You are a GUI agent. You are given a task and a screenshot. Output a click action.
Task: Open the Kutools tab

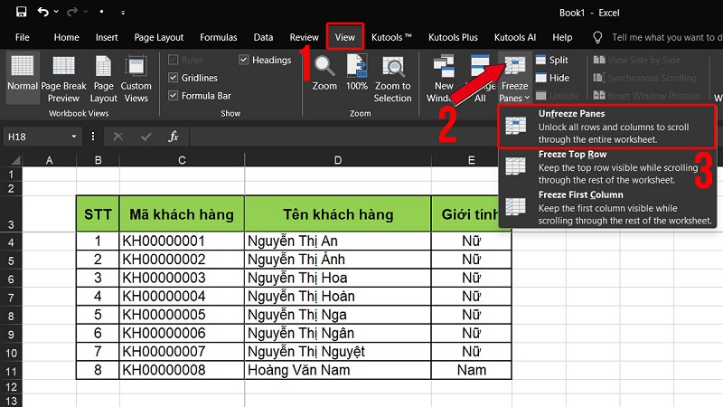(391, 37)
